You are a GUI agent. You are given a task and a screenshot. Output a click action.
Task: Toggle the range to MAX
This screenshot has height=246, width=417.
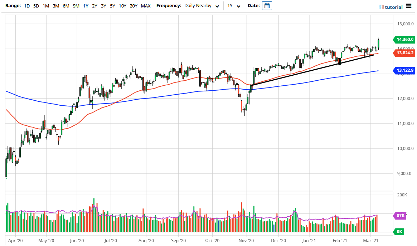pos(146,6)
